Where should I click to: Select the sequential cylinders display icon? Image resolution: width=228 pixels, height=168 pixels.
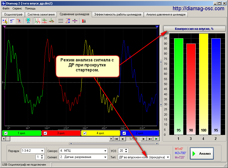[x=37, y=21]
